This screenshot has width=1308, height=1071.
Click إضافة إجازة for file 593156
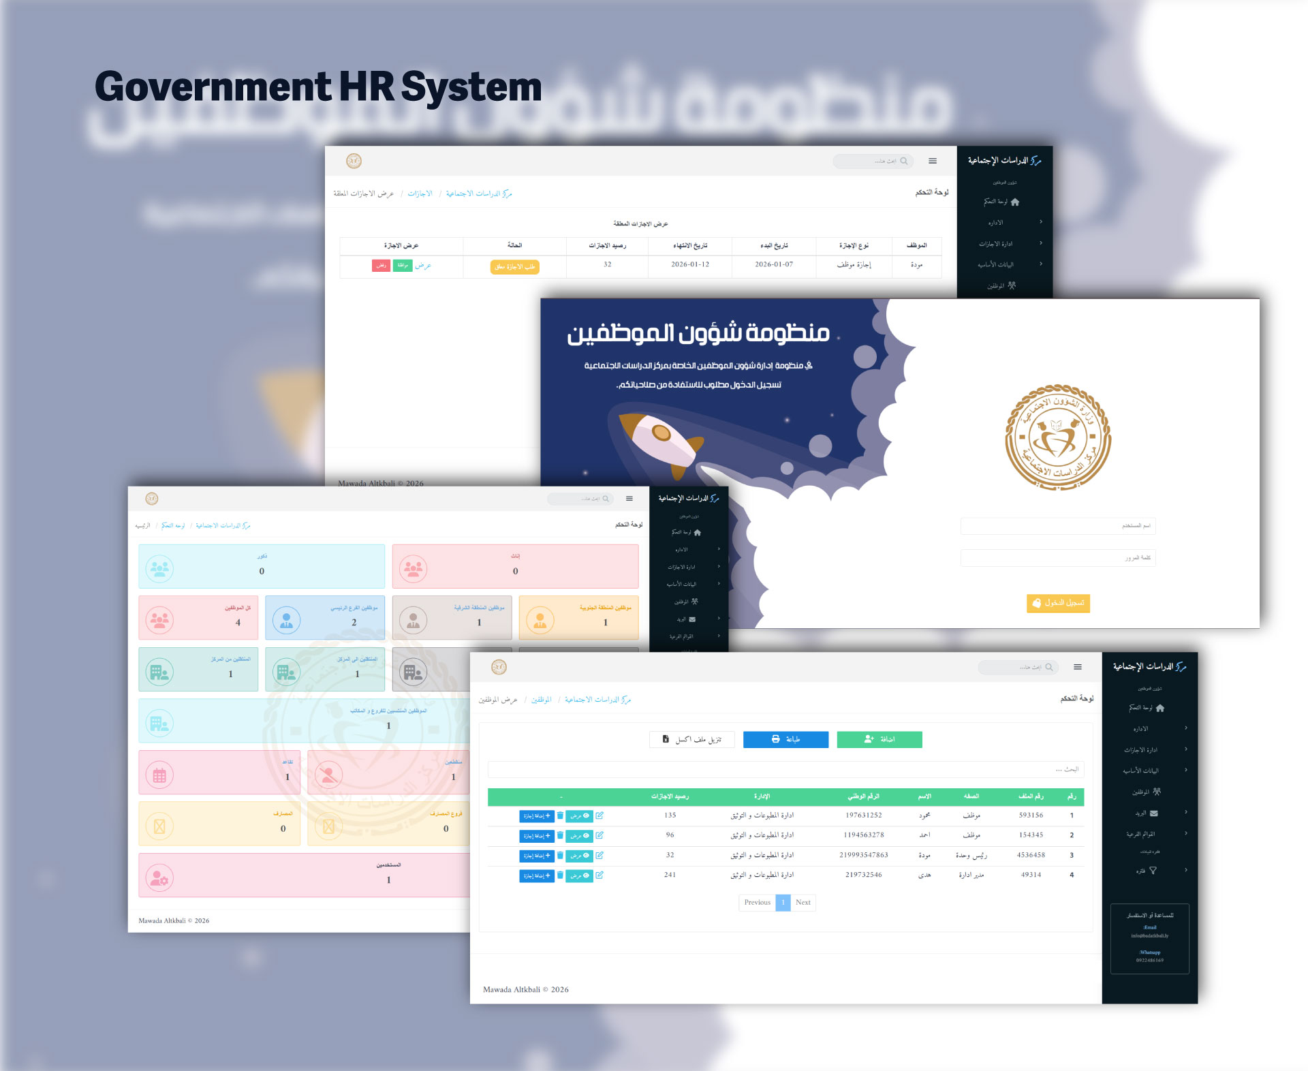537,816
